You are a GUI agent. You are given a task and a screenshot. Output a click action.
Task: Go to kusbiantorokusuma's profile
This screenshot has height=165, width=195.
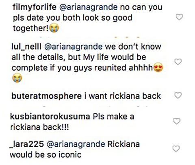50,117
